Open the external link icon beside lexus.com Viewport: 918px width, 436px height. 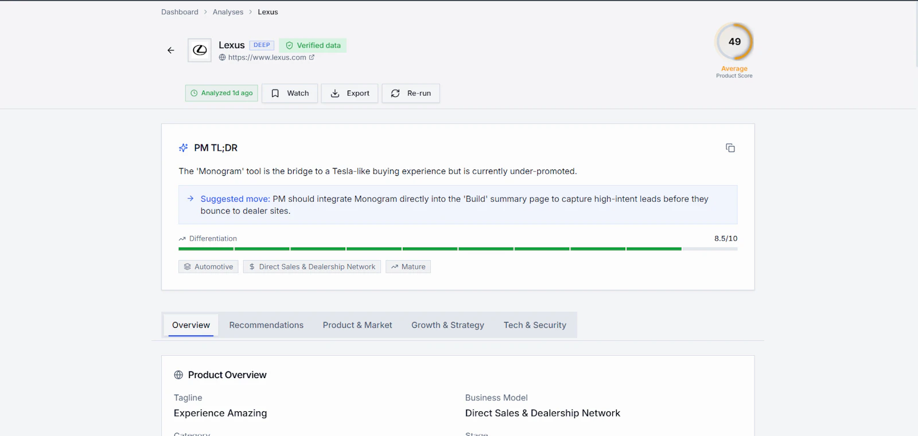(x=312, y=57)
